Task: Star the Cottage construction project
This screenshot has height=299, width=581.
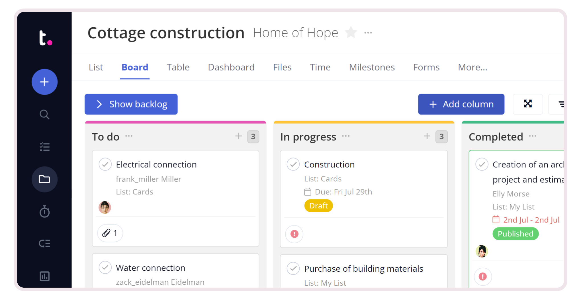Action: 351,32
